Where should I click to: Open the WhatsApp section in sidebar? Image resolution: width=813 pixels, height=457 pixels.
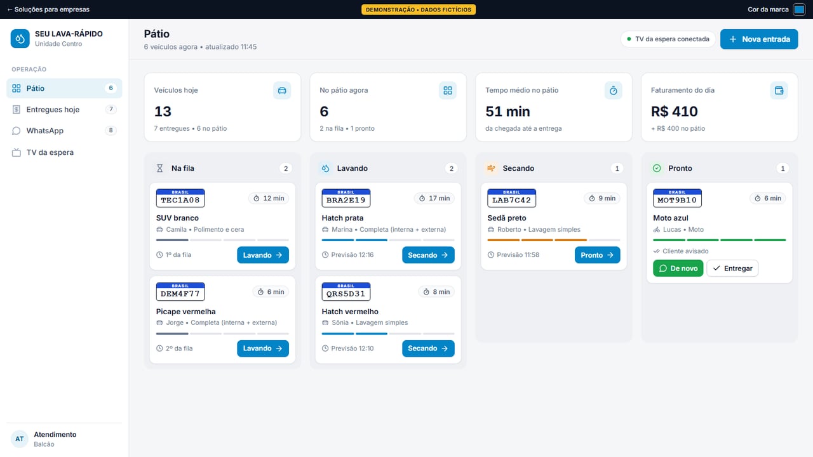pyautogui.click(x=64, y=131)
